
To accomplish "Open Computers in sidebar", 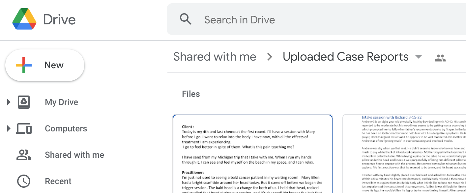I will 66,128.
